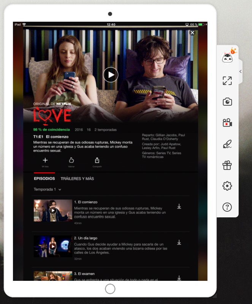Download episode 3 El examen
This screenshot has width=252, height=304.
pos(179,278)
